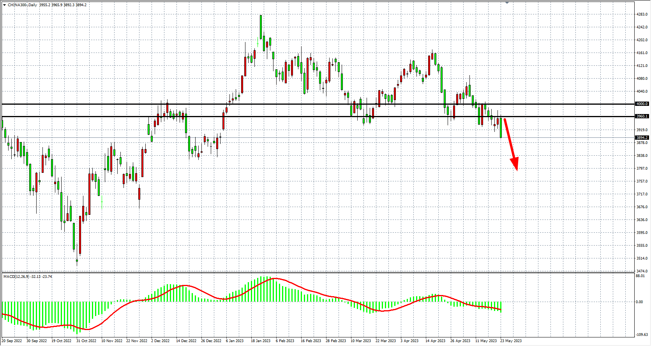The image size is (651, 346).
Task: Click the MACD -109.63 scale value
Action: pos(641,335)
